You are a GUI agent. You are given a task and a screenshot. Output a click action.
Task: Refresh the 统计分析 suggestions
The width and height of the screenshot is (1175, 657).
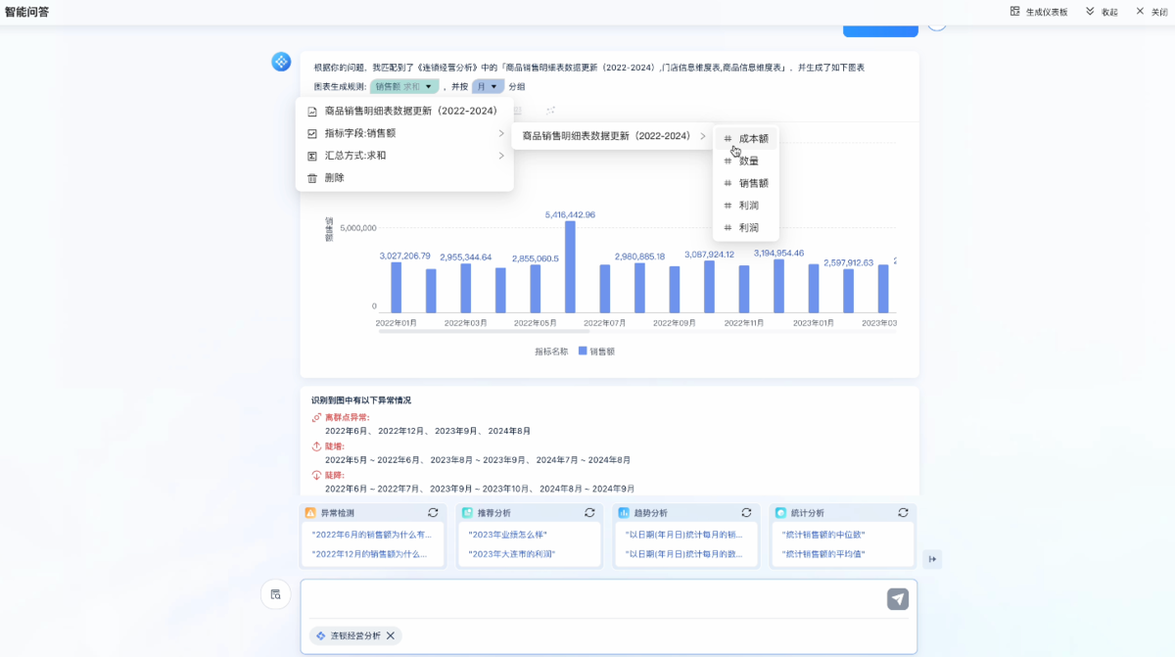903,513
